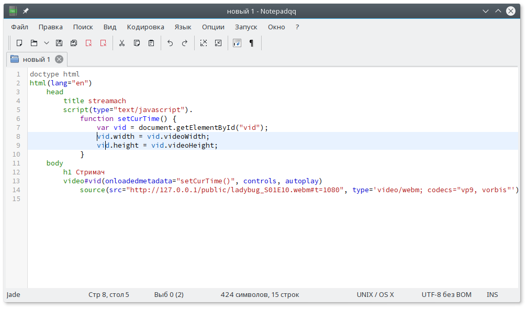Open the ? help menu
This screenshot has height=309, width=527.
pos(297,27)
